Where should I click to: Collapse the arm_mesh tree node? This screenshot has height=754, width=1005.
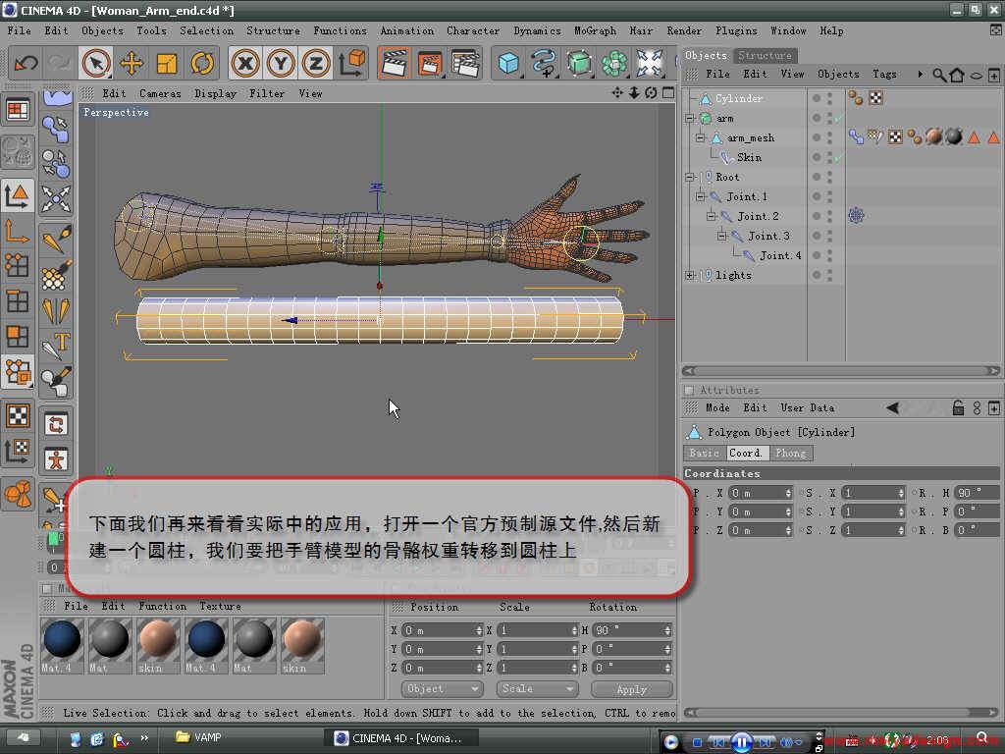click(701, 137)
